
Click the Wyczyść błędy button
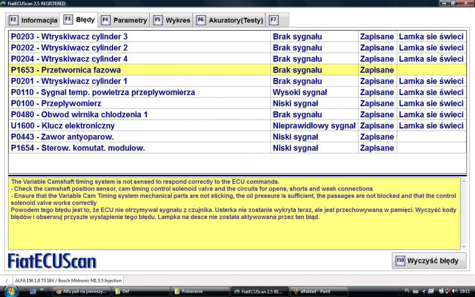(429, 261)
